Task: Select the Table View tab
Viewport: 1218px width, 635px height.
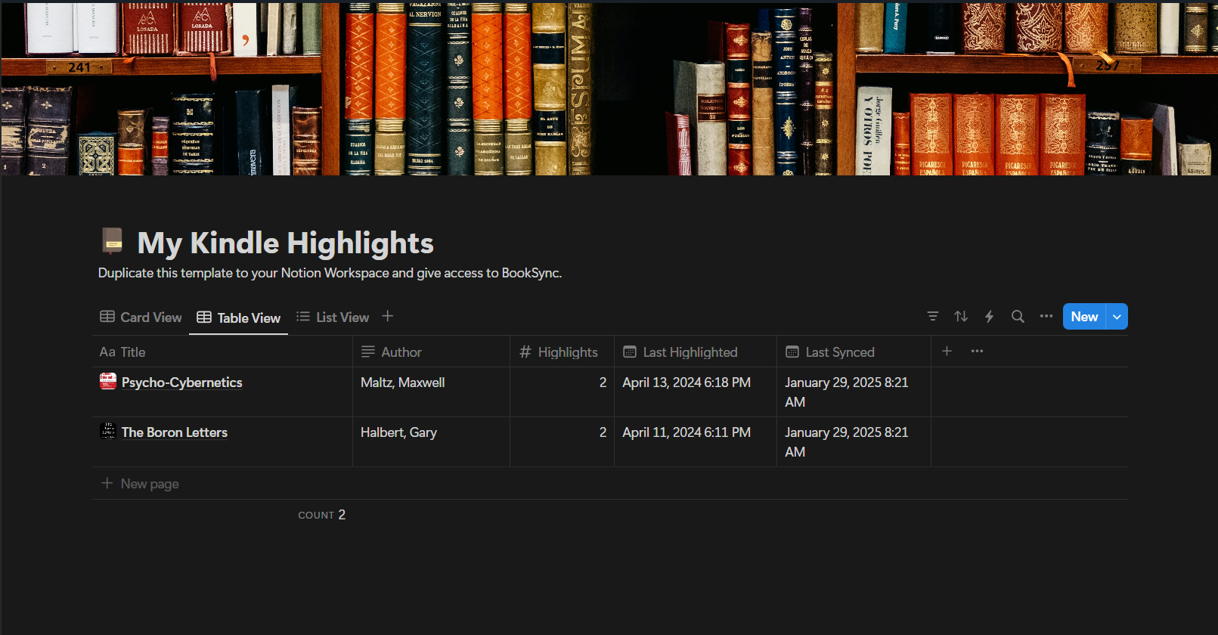Action: (x=238, y=318)
